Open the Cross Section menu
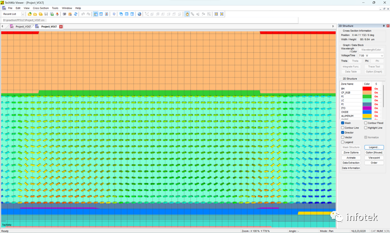390x233 pixels. [x=41, y=8]
